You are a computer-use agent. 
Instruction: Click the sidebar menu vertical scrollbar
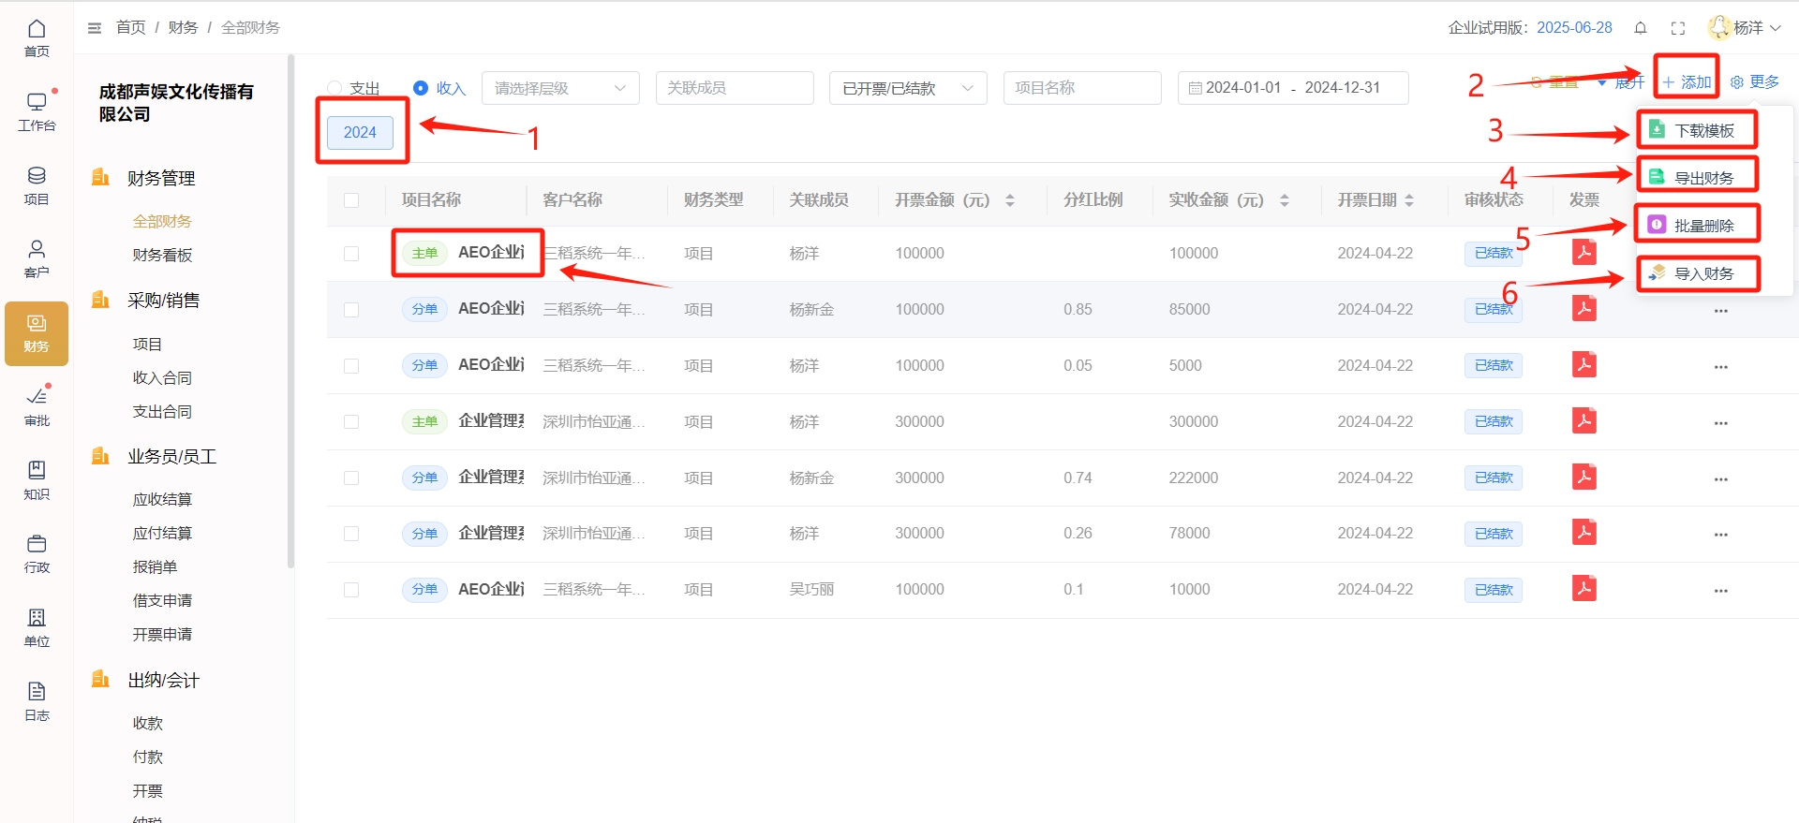[290, 312]
